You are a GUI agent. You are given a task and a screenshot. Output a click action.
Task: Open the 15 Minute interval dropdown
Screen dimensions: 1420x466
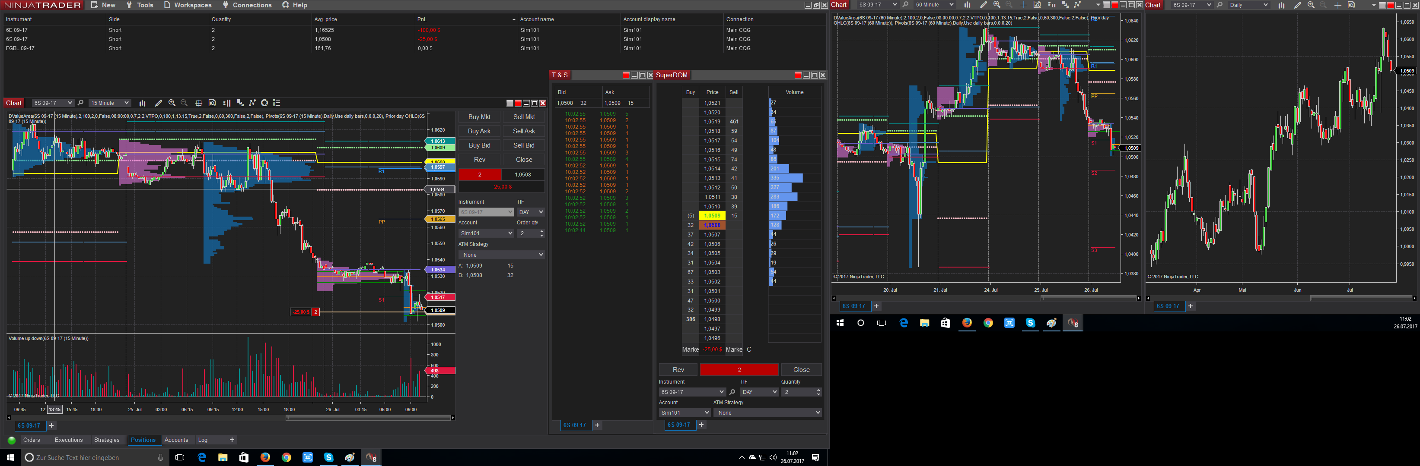point(110,103)
